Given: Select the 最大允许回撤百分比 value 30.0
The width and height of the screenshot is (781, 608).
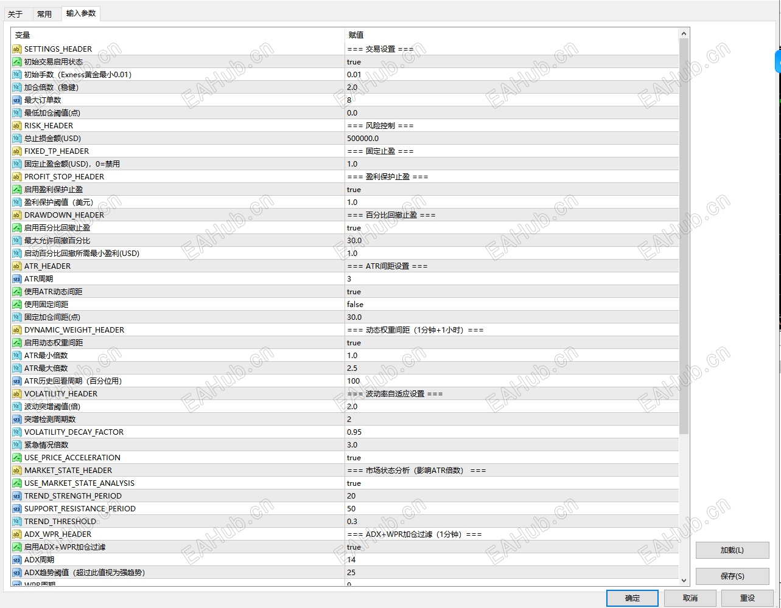Looking at the screenshot, I should [354, 241].
